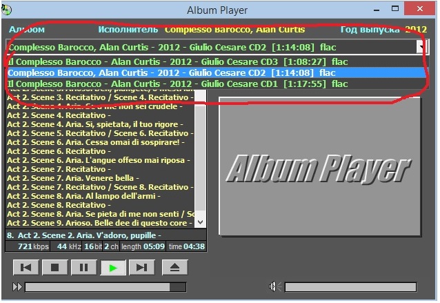Minimize the Album Player window
This screenshot has height=303, width=440.
pyautogui.click(x=377, y=10)
